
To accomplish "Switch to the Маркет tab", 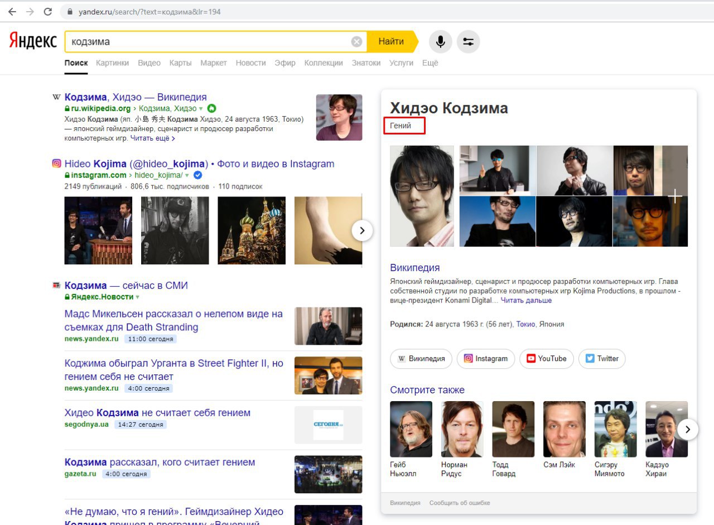I will coord(214,63).
